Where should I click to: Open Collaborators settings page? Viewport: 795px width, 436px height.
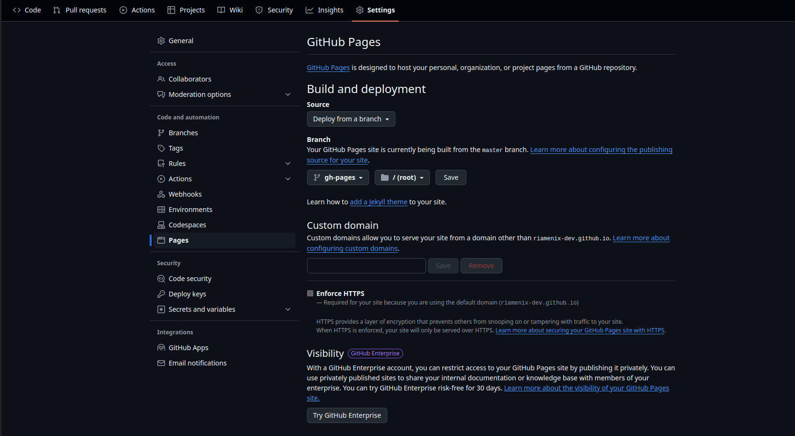[x=225, y=79]
